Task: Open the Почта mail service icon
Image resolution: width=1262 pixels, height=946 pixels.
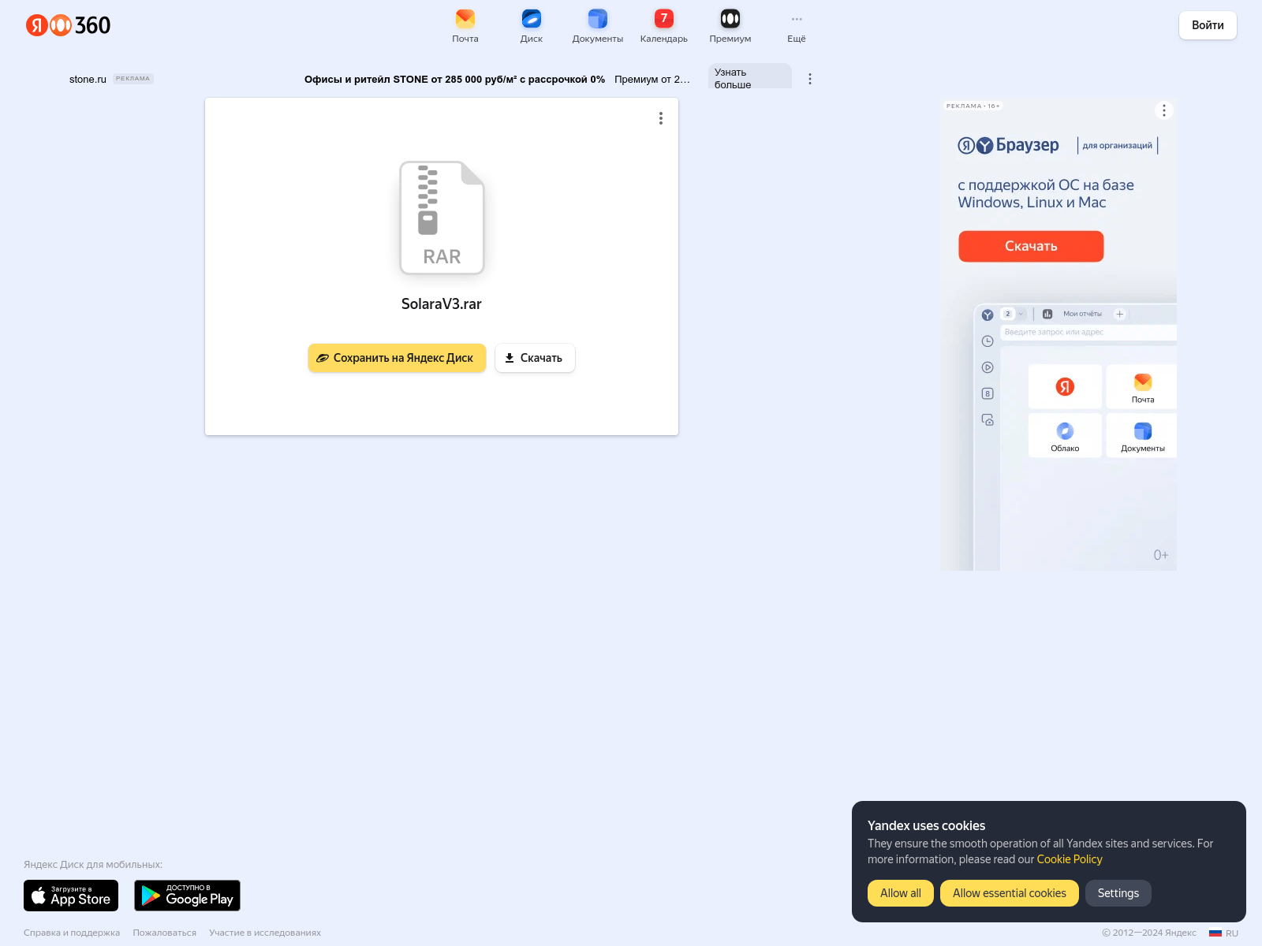Action: 465,25
